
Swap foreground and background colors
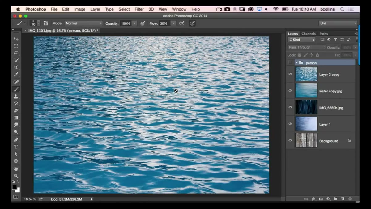[18, 182]
